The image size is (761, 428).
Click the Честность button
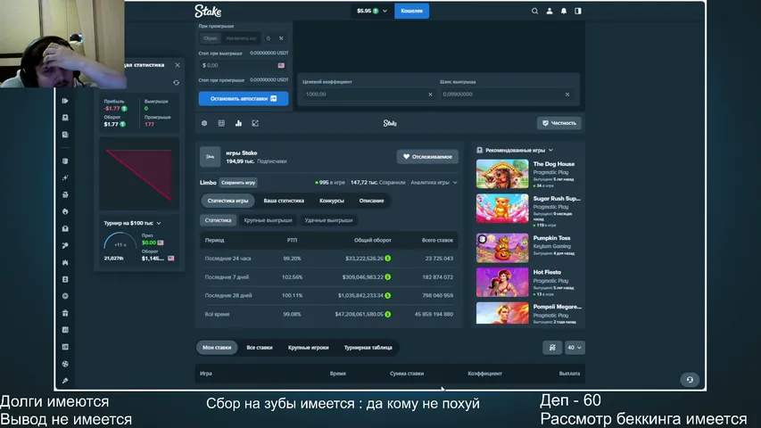[559, 123]
